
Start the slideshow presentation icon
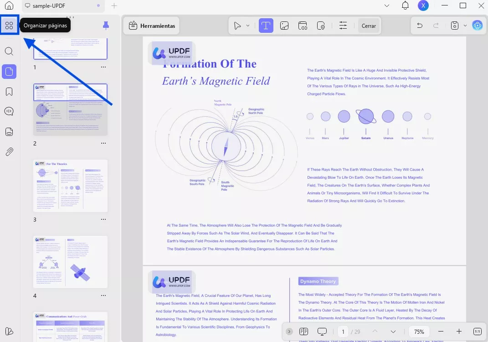pos(322,332)
